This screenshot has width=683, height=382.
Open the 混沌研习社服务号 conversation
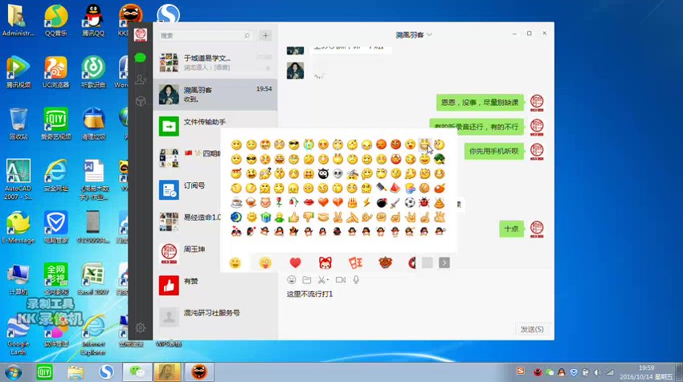coord(215,317)
